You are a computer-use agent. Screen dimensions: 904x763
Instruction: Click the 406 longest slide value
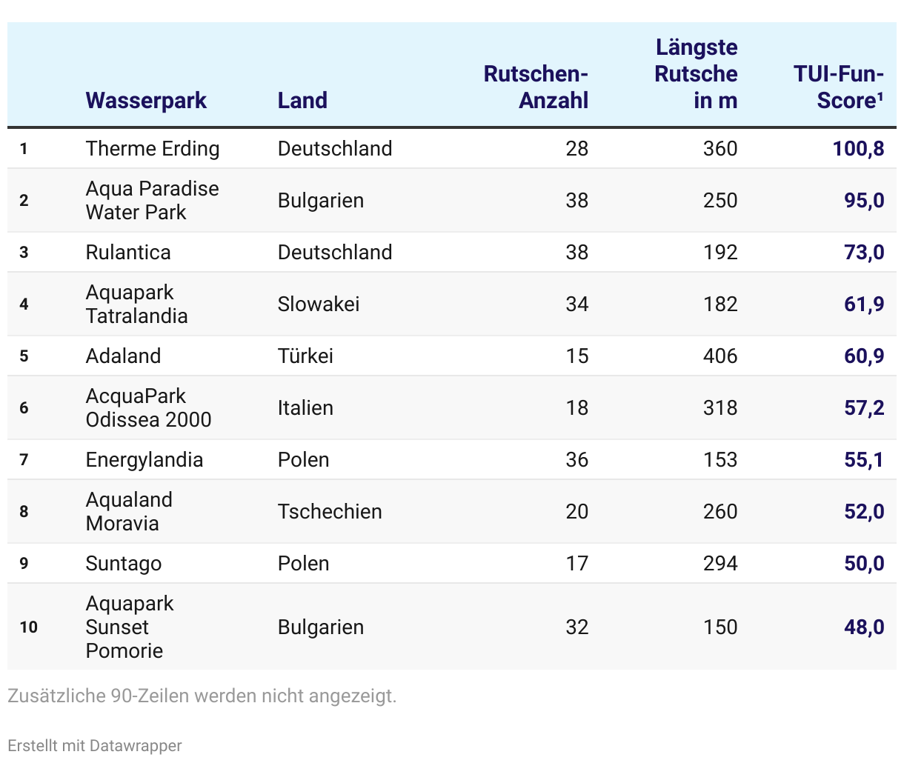pyautogui.click(x=720, y=356)
